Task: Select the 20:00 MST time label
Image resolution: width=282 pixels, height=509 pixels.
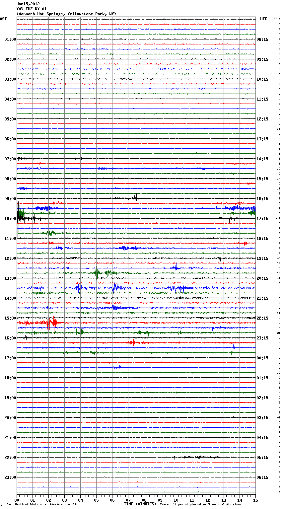Action: click(x=10, y=418)
